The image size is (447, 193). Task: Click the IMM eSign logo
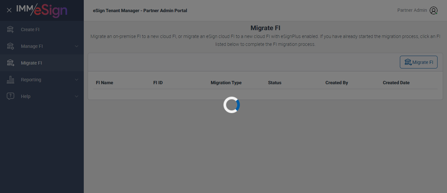[x=42, y=10]
